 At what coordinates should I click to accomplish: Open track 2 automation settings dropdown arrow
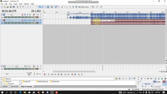pyautogui.click(x=36, y=20)
